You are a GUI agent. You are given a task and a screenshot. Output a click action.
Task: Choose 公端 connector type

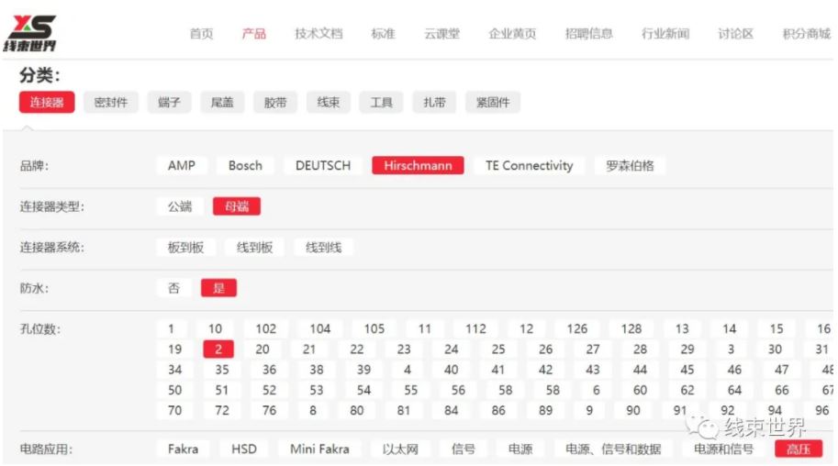pyautogui.click(x=180, y=206)
